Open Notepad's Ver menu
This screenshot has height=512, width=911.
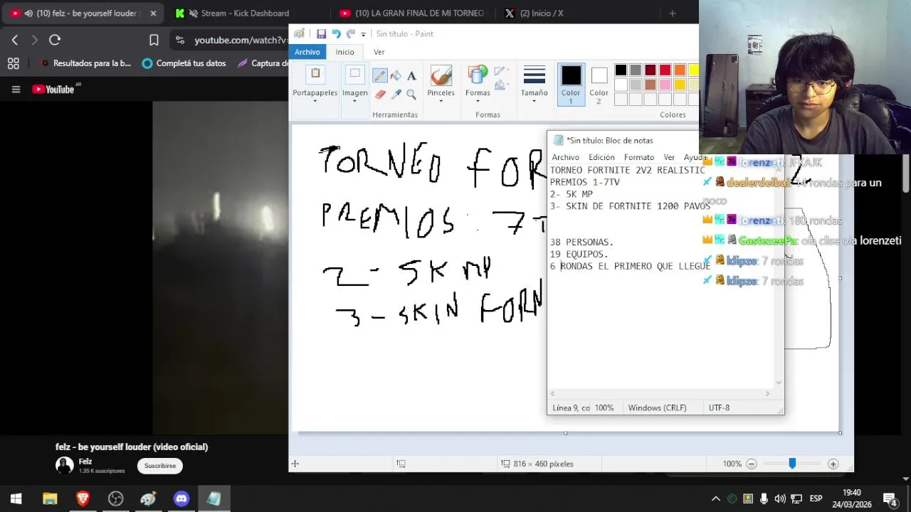669,157
